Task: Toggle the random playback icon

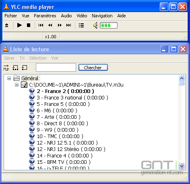Action: [6, 68]
